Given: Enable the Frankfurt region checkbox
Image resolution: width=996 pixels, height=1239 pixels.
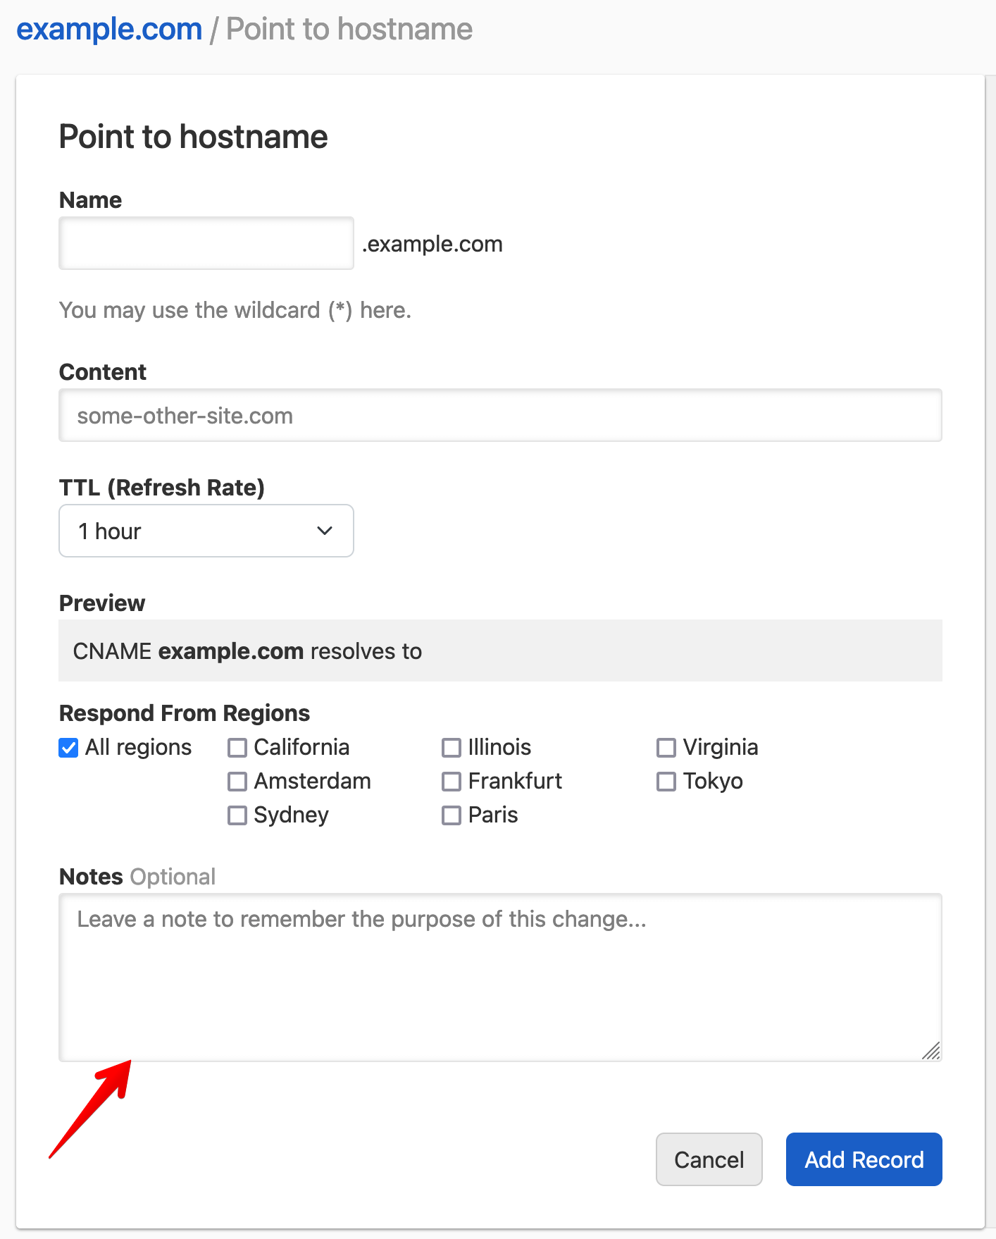Looking at the screenshot, I should click(452, 782).
